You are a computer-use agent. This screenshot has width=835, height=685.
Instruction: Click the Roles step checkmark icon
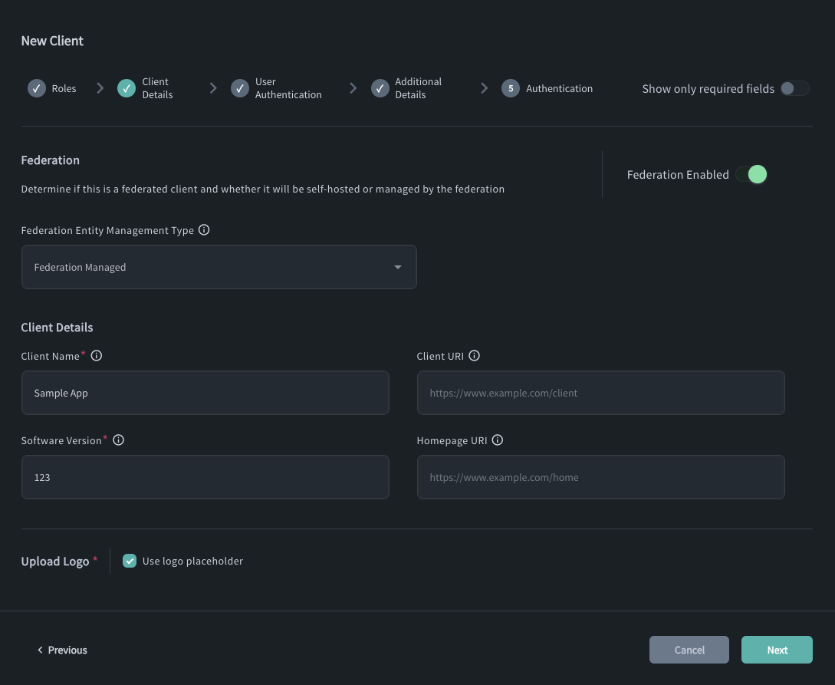tap(36, 88)
